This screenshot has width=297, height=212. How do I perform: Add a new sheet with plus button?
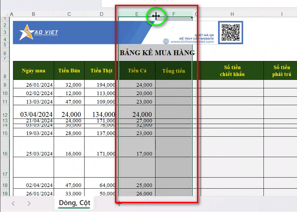click(119, 204)
